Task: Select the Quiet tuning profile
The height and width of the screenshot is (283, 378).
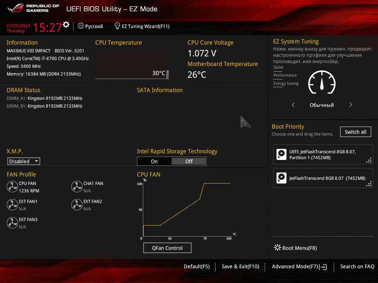Action: point(278,67)
